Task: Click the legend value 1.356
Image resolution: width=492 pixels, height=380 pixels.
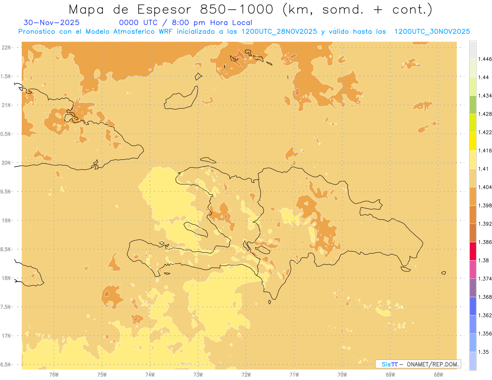Action: tap(485, 334)
